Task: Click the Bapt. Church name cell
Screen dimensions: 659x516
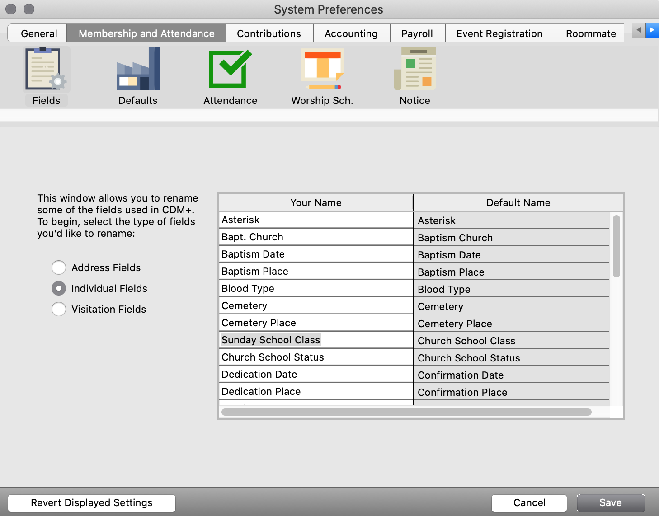Action: [x=315, y=237]
